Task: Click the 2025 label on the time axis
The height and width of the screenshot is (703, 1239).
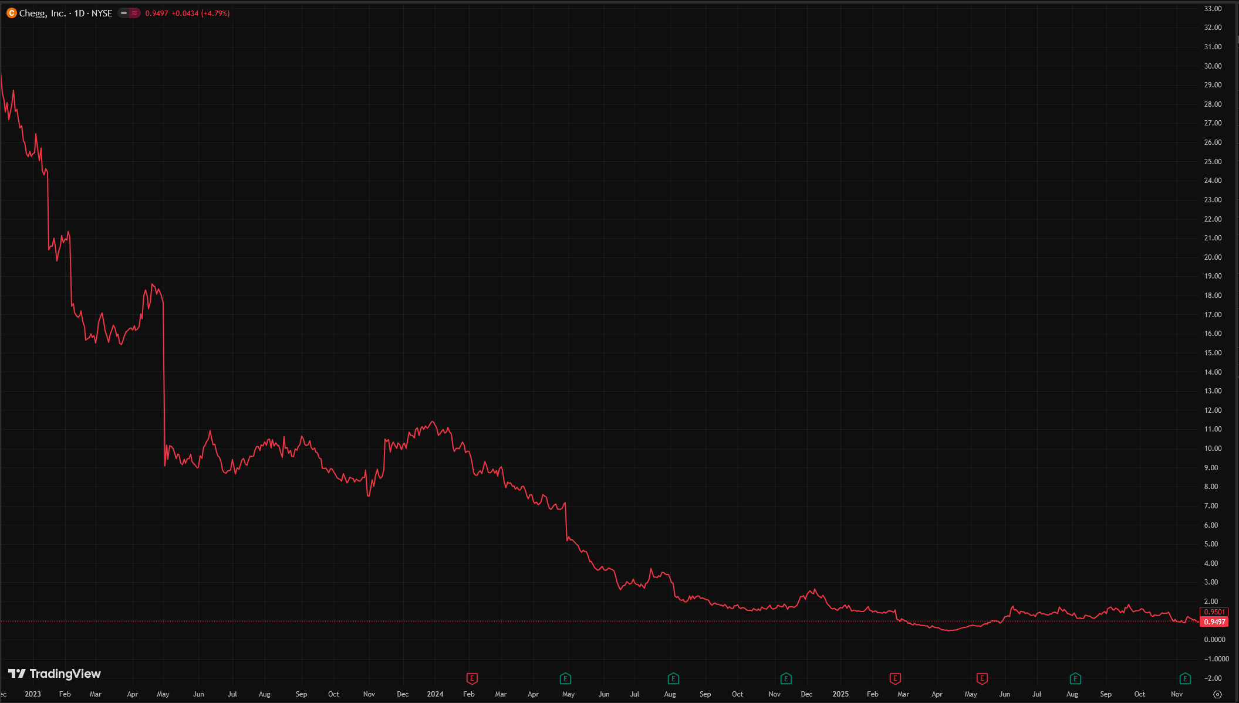Action: pyautogui.click(x=840, y=694)
